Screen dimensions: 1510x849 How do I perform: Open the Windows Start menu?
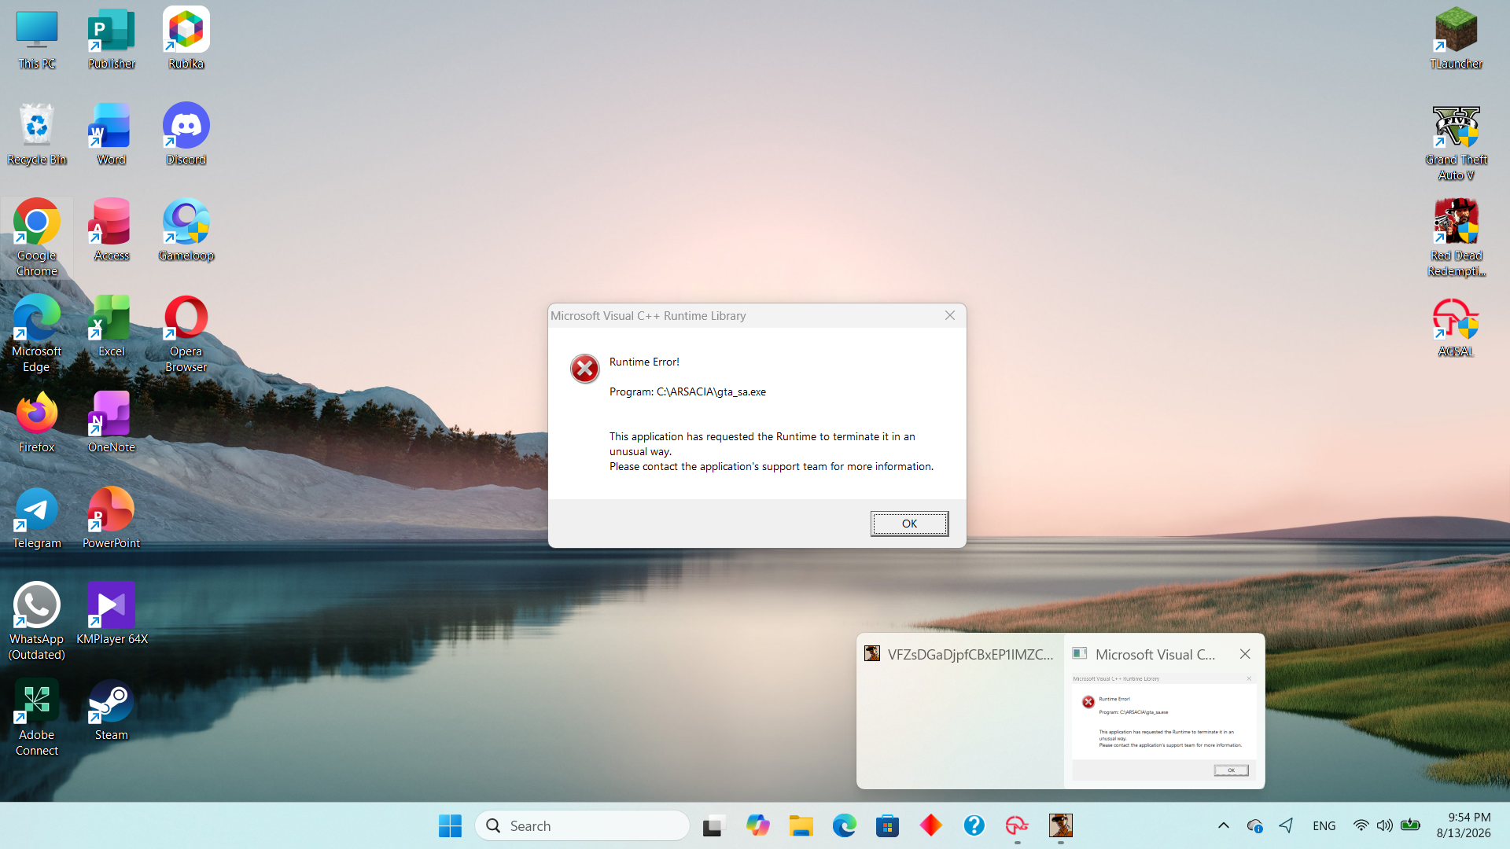tap(450, 825)
